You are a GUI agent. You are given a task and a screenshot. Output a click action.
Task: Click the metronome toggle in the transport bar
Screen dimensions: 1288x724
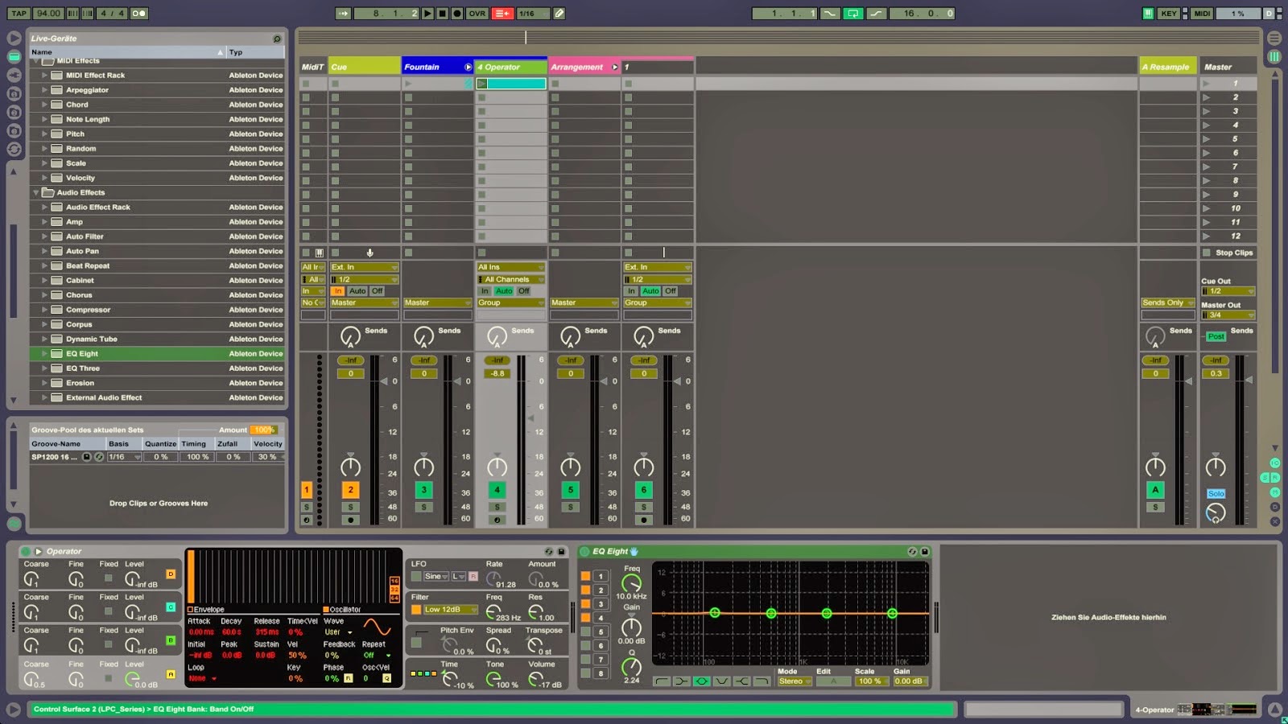pos(138,13)
